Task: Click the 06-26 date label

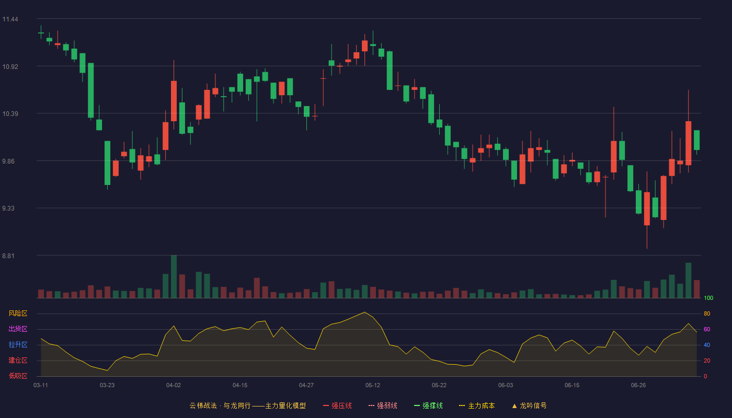Action: (x=638, y=385)
